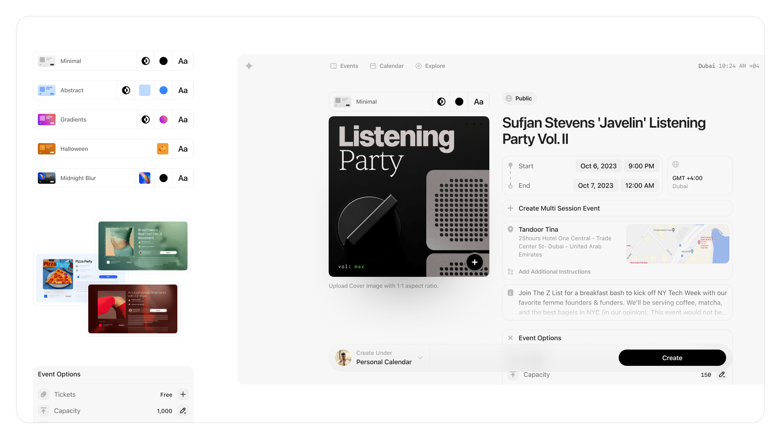
Task: Open GMT +4:00 Dubai timezone selector
Action: point(700,176)
